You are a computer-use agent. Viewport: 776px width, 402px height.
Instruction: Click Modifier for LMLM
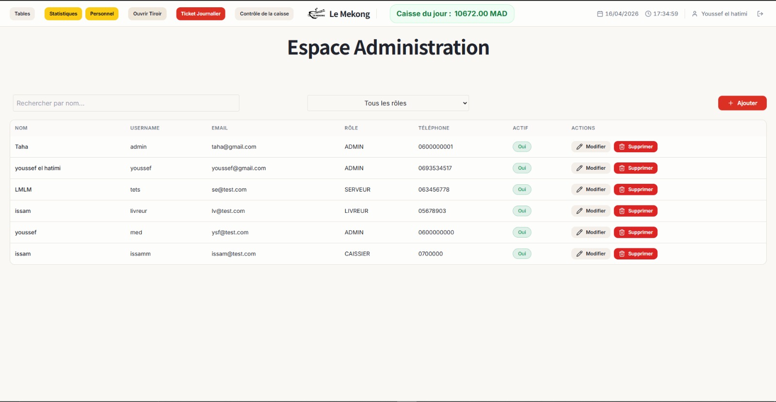591,190
